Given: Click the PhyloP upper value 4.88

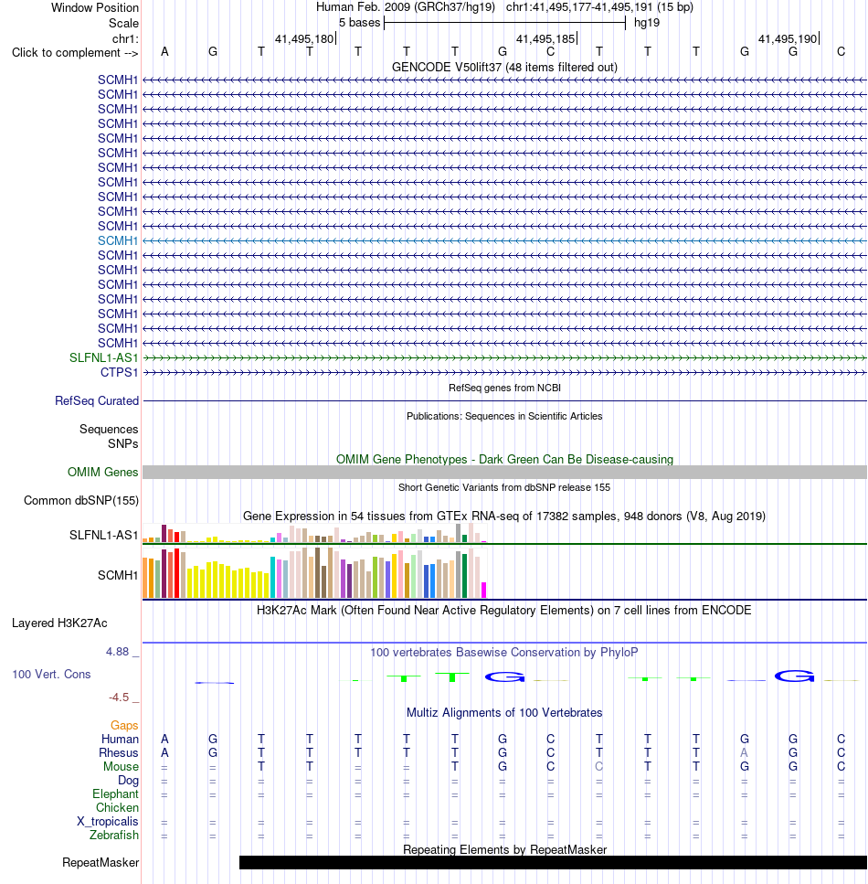Looking at the screenshot, I should (117, 652).
